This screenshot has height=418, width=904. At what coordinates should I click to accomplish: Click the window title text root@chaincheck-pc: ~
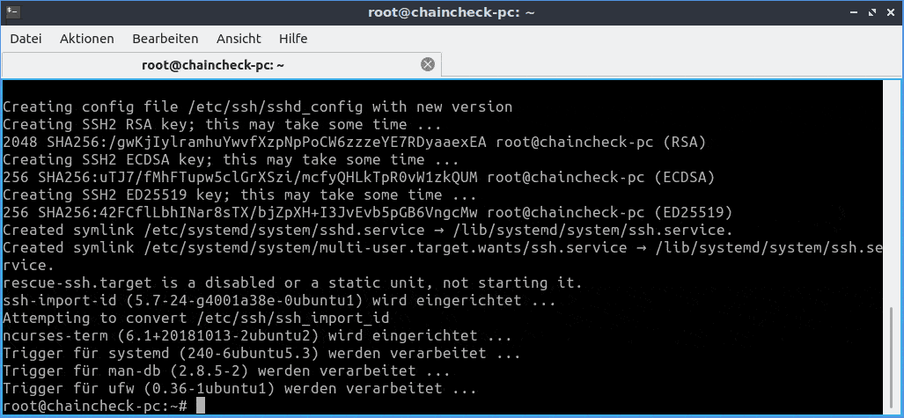click(452, 12)
